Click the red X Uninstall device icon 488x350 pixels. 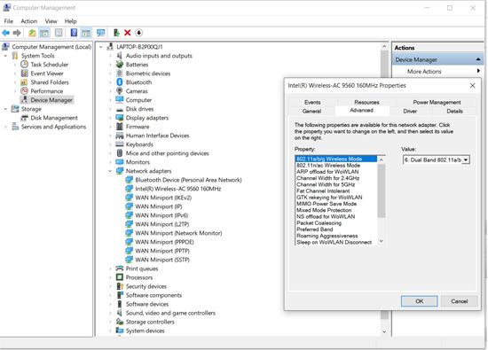point(127,33)
